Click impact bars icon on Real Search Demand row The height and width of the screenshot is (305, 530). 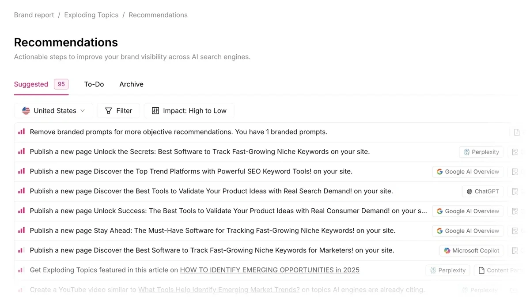pos(21,191)
